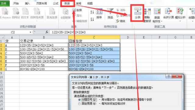
Task: Click the File (文件) tab
Action: point(4,3)
